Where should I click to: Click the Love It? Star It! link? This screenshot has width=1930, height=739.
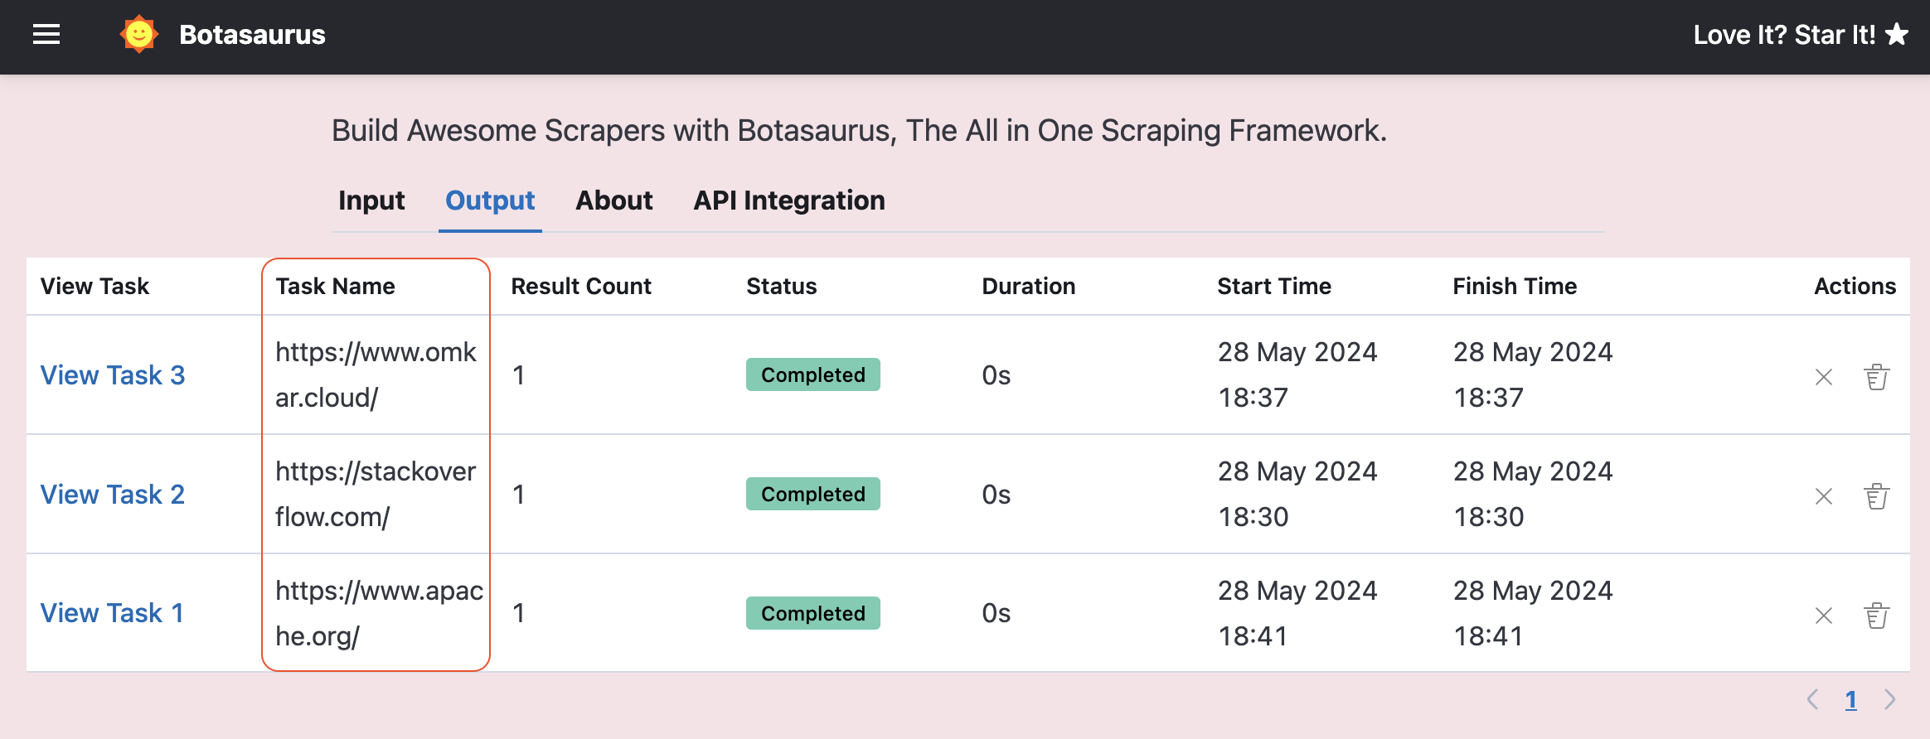(x=1801, y=35)
